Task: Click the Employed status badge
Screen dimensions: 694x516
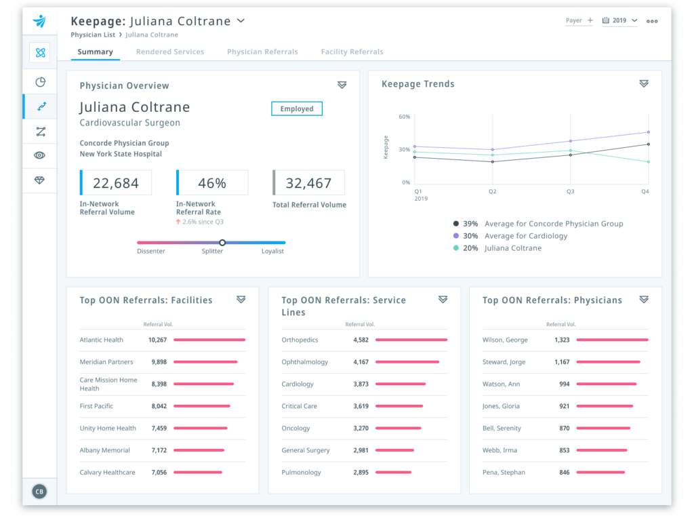Action: click(x=296, y=108)
